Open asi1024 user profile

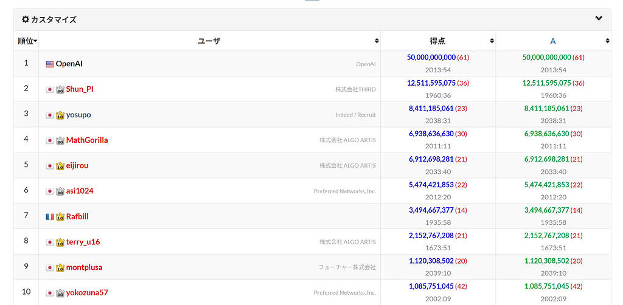pyautogui.click(x=80, y=191)
